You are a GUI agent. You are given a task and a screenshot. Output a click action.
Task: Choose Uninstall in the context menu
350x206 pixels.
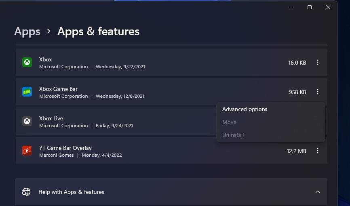pyautogui.click(x=233, y=135)
